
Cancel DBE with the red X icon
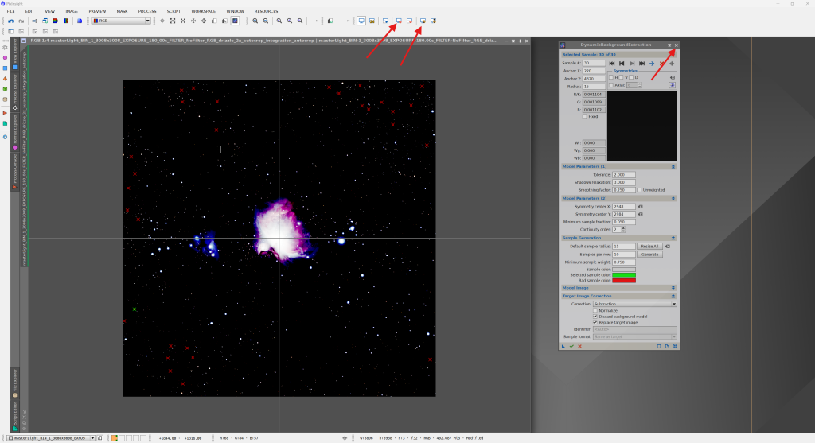coord(579,346)
